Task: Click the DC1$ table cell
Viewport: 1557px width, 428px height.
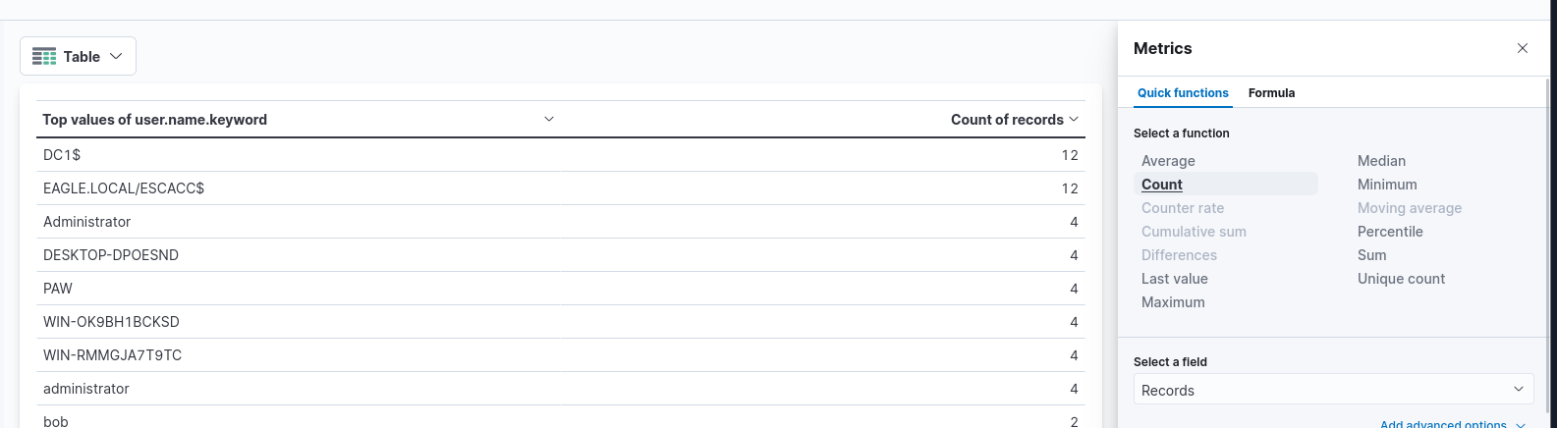Action: tap(62, 155)
